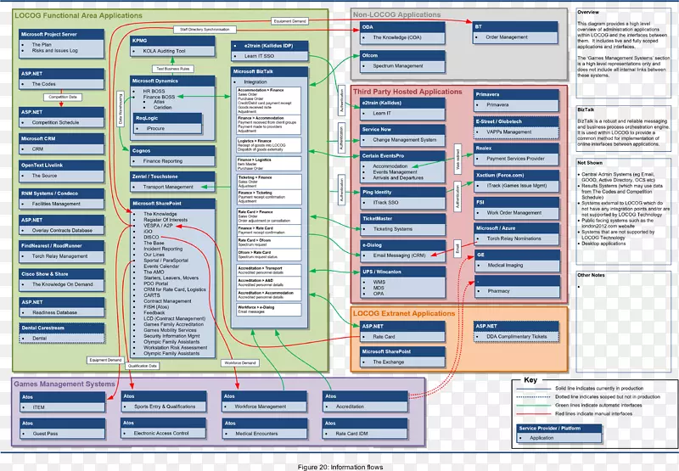
Task: Select 'The Codes' application entry
Action: click(x=44, y=84)
